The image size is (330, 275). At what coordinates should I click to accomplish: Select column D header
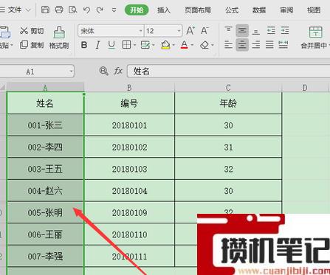tap(305, 87)
